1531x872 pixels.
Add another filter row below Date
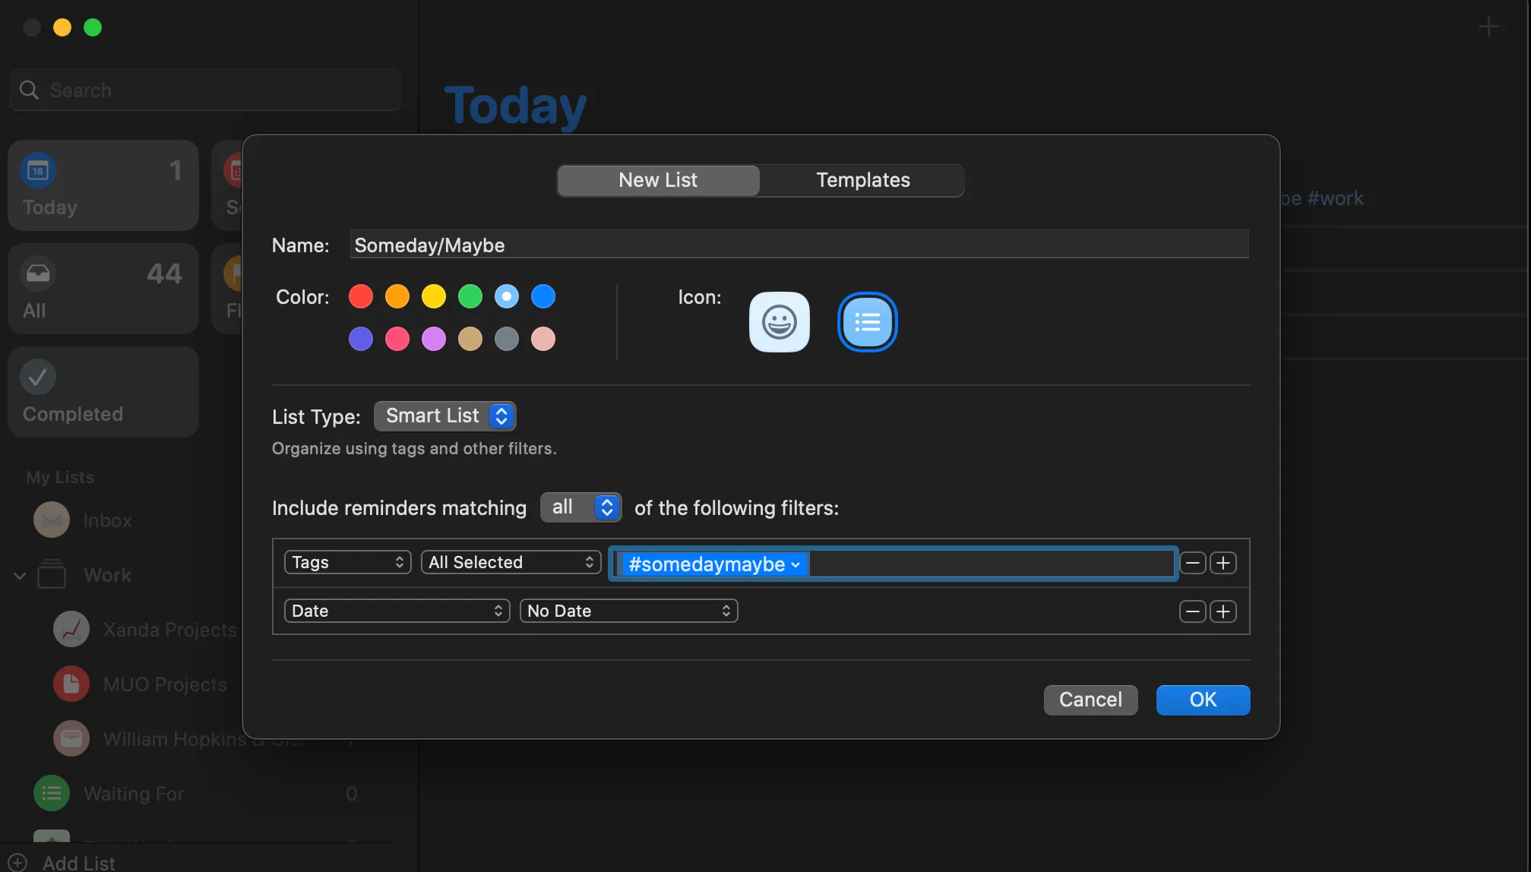[x=1223, y=611]
